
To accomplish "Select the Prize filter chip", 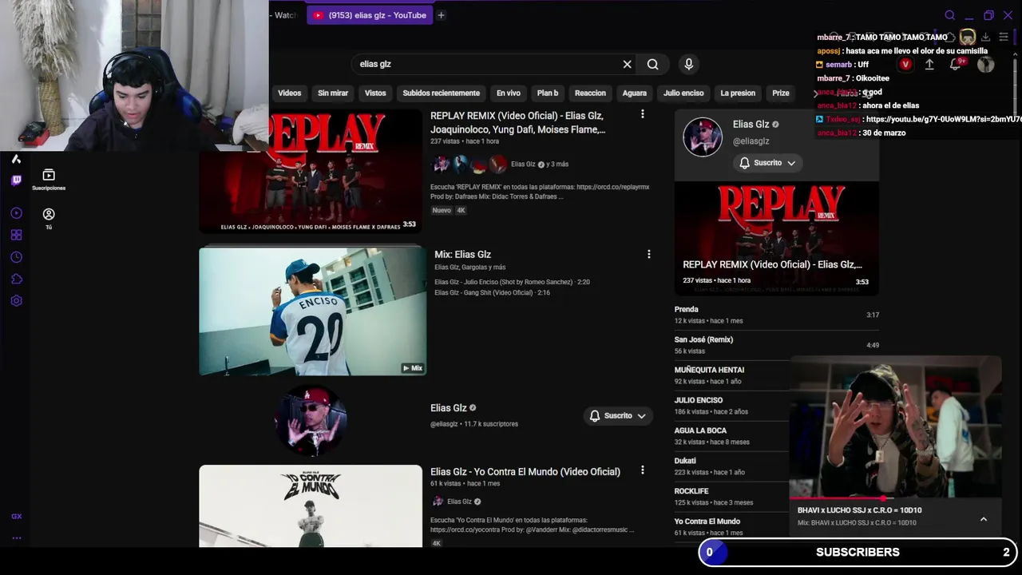I will tap(781, 93).
